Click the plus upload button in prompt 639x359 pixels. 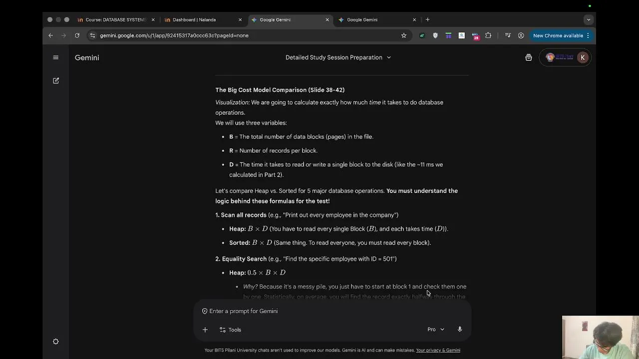click(x=205, y=330)
